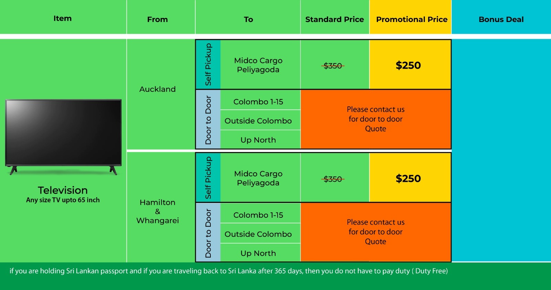Select the Hamilton & Whangarei origin cell

[x=157, y=211]
